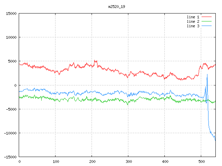The image size is (222, 166).
Task: Click the green line 2 legend sample
Action: pyautogui.click(x=207, y=21)
